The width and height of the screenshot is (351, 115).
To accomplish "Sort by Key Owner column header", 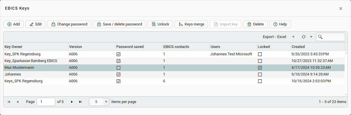I will (35, 47).
